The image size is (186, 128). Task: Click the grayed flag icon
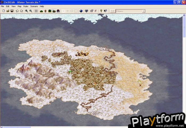click(x=96, y=11)
